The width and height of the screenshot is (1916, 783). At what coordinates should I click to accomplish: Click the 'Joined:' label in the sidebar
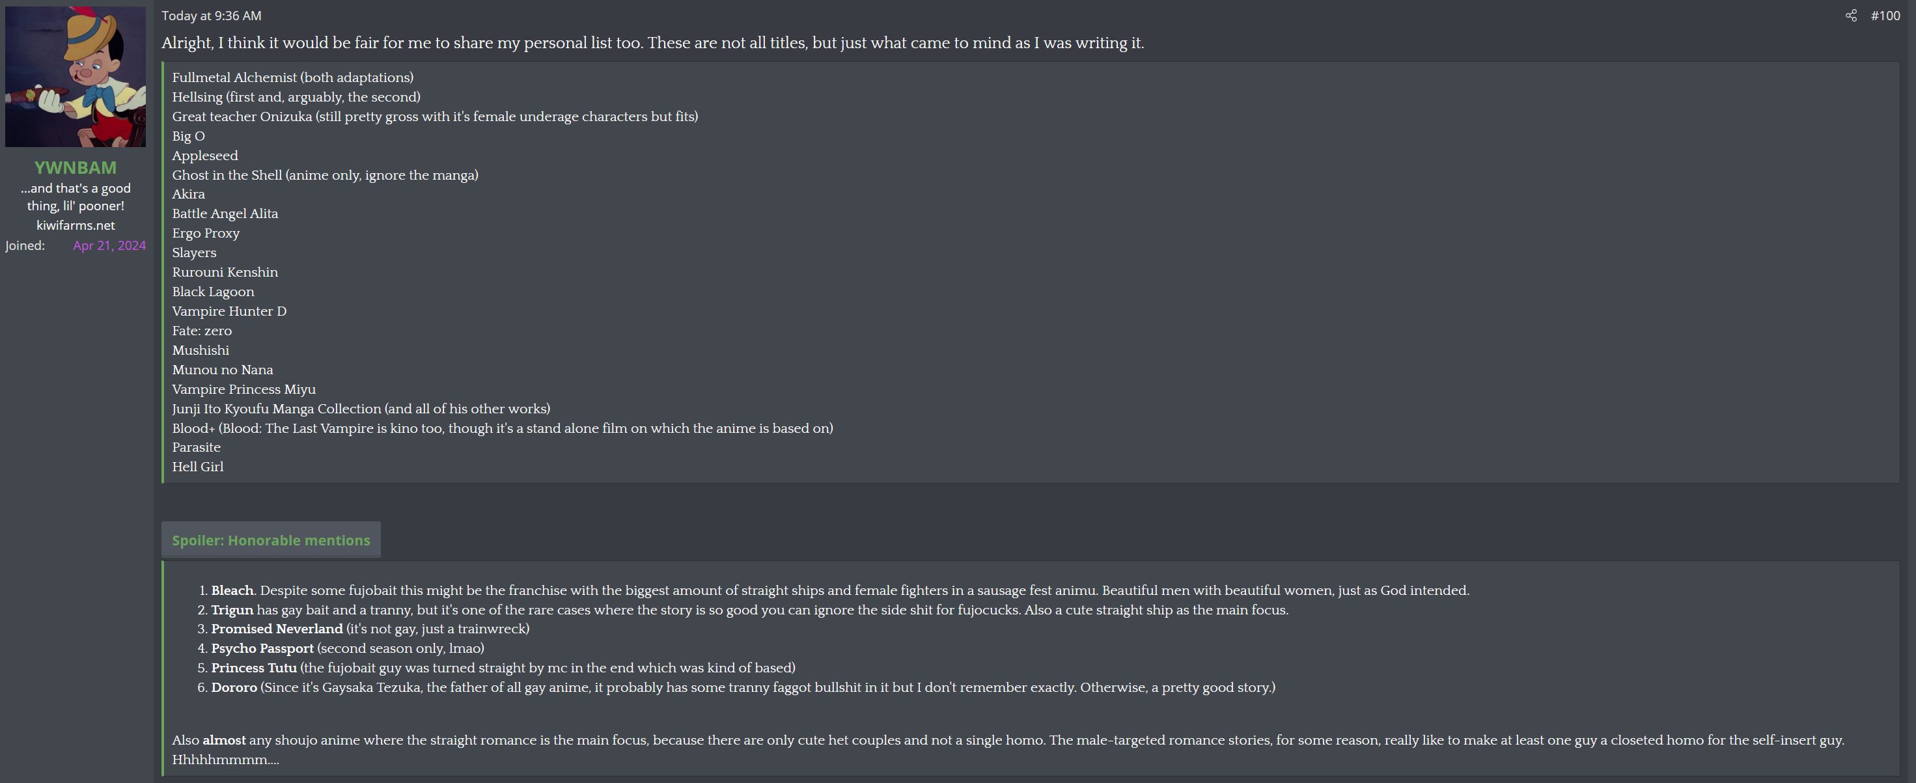[x=25, y=245]
